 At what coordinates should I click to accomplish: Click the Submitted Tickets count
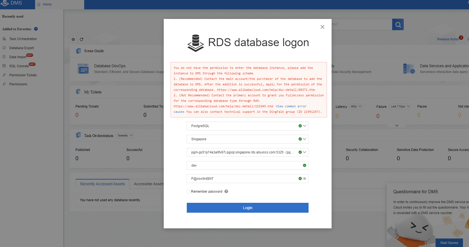[x=145, y=115]
